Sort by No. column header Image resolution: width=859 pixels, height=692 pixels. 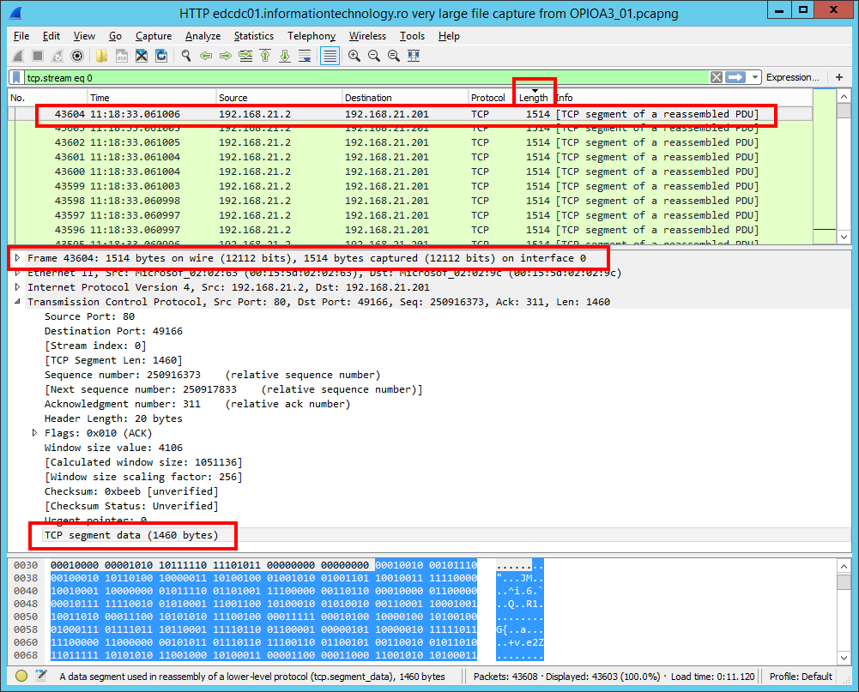(x=48, y=98)
